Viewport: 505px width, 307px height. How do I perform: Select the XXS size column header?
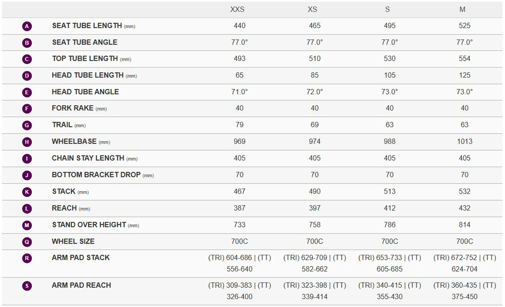point(237,9)
